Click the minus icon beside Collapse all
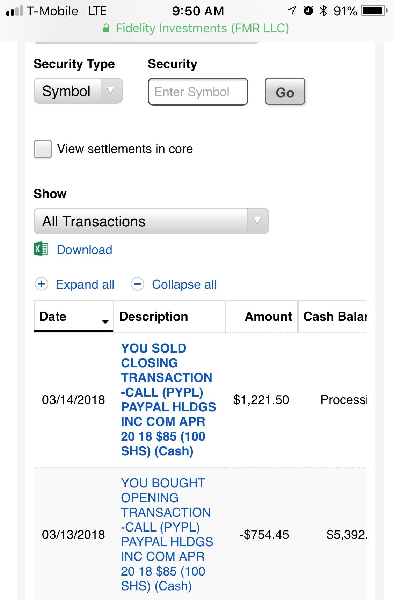The height and width of the screenshot is (600, 393). (137, 284)
